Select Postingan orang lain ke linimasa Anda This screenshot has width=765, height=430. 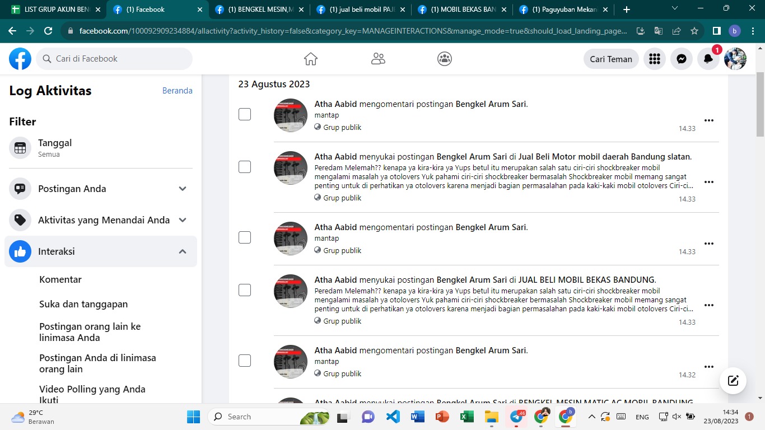(x=90, y=332)
